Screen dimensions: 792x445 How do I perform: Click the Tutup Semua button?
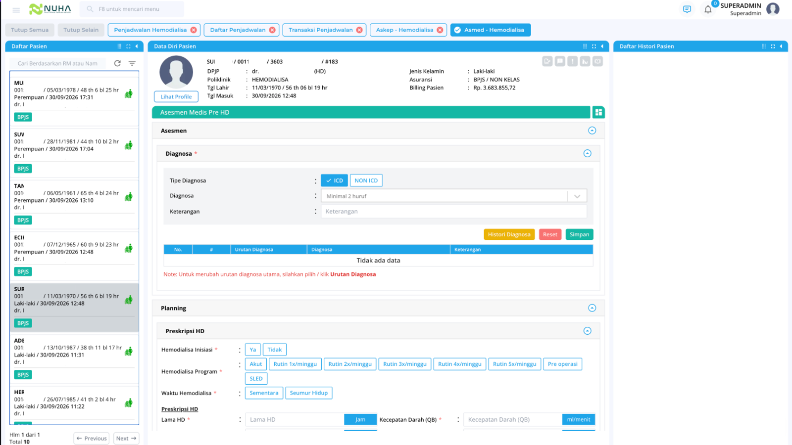(x=30, y=30)
